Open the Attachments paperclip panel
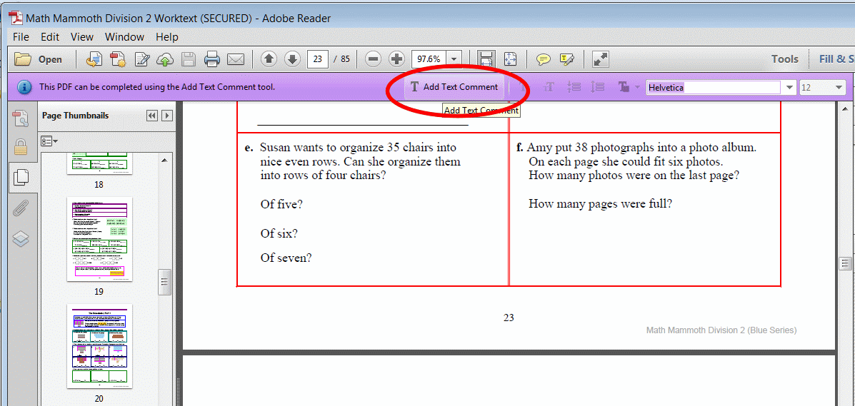The width and height of the screenshot is (855, 406). click(x=21, y=208)
